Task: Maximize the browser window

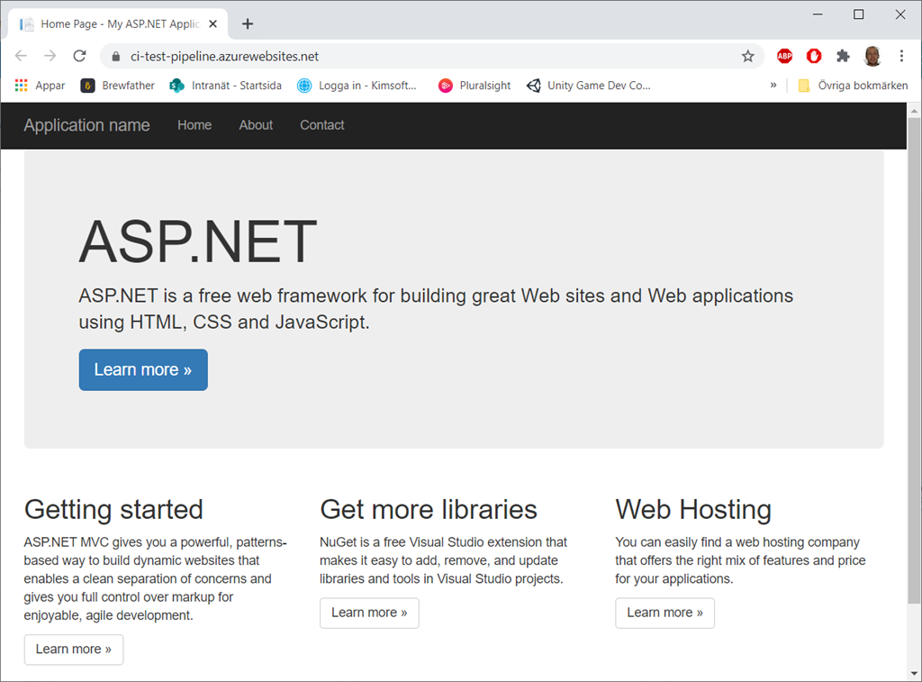Action: click(858, 14)
